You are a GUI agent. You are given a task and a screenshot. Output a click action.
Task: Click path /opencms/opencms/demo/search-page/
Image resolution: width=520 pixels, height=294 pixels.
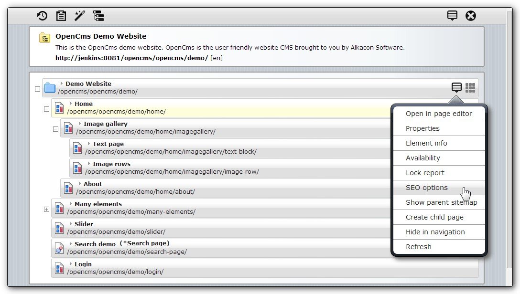(x=127, y=252)
